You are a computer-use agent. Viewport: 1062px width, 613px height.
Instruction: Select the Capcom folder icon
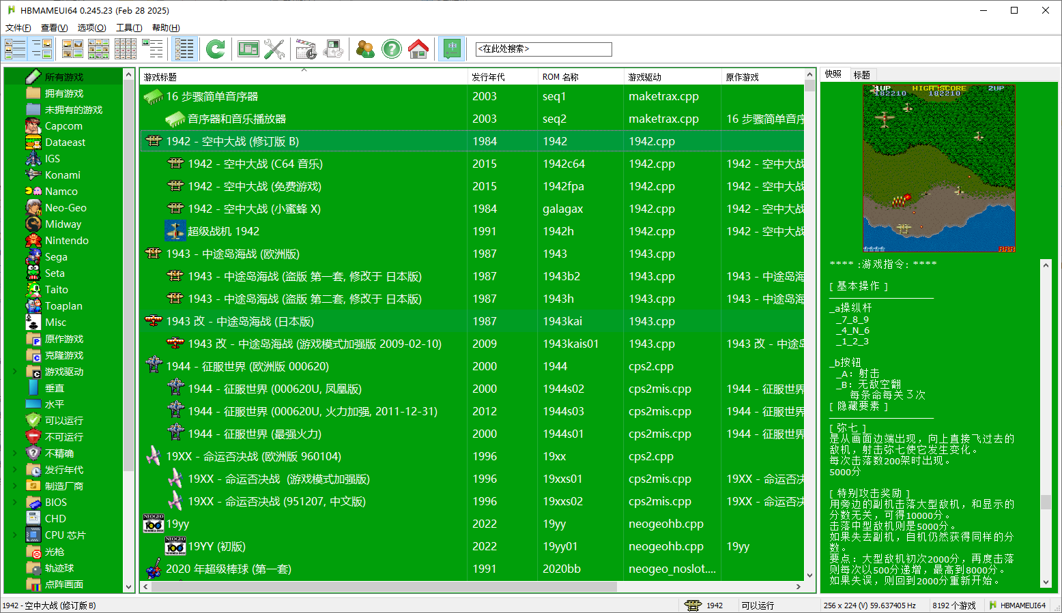click(x=33, y=126)
